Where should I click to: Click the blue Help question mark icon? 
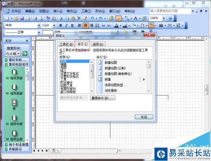tap(170, 18)
